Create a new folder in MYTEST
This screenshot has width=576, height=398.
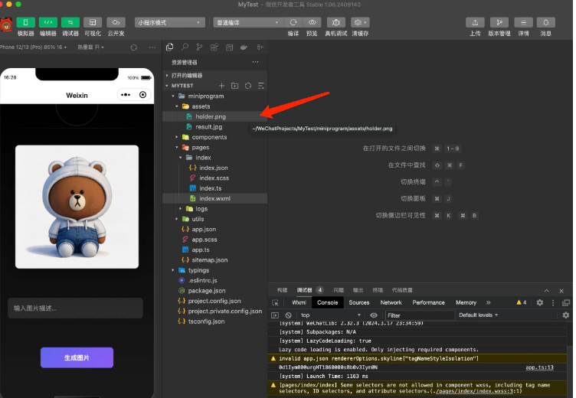coord(234,86)
